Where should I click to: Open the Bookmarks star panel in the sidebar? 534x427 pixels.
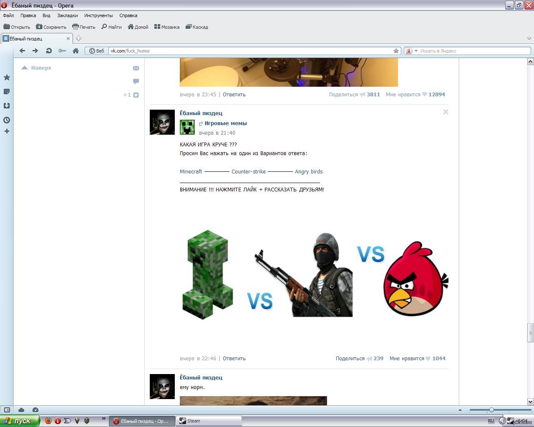(x=7, y=78)
